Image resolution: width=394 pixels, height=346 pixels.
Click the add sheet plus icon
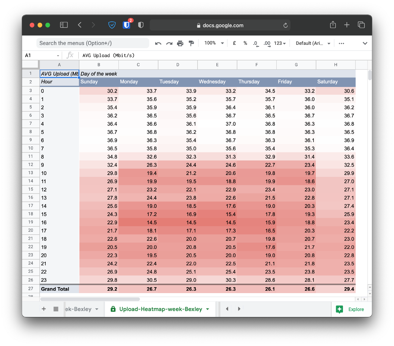click(44, 309)
